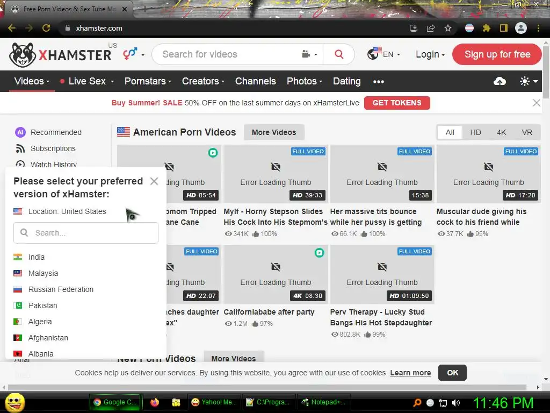Click the Subscriptions feed icon in sidebar

20,148
